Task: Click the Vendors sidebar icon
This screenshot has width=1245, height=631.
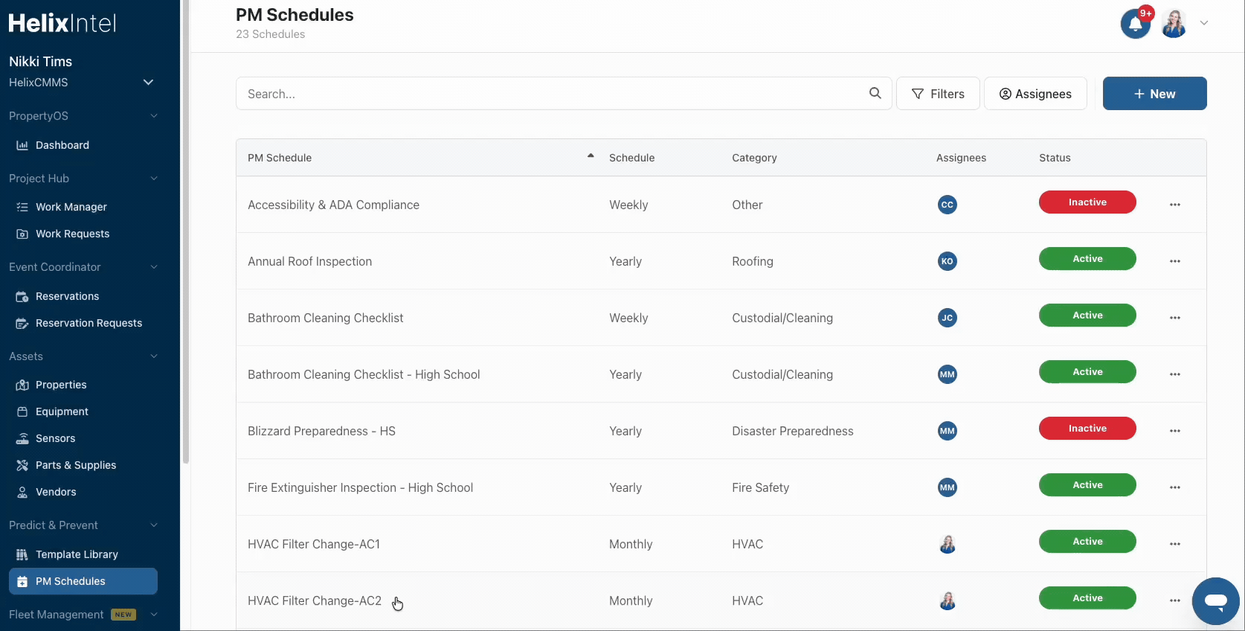Action: tap(22, 492)
